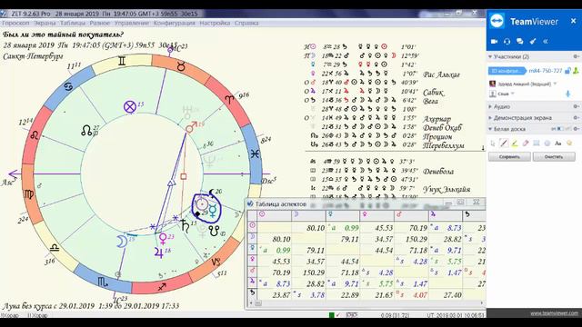Expand the Демонстрация экрана section
Viewport: 582px width, 327px height.
(490, 117)
